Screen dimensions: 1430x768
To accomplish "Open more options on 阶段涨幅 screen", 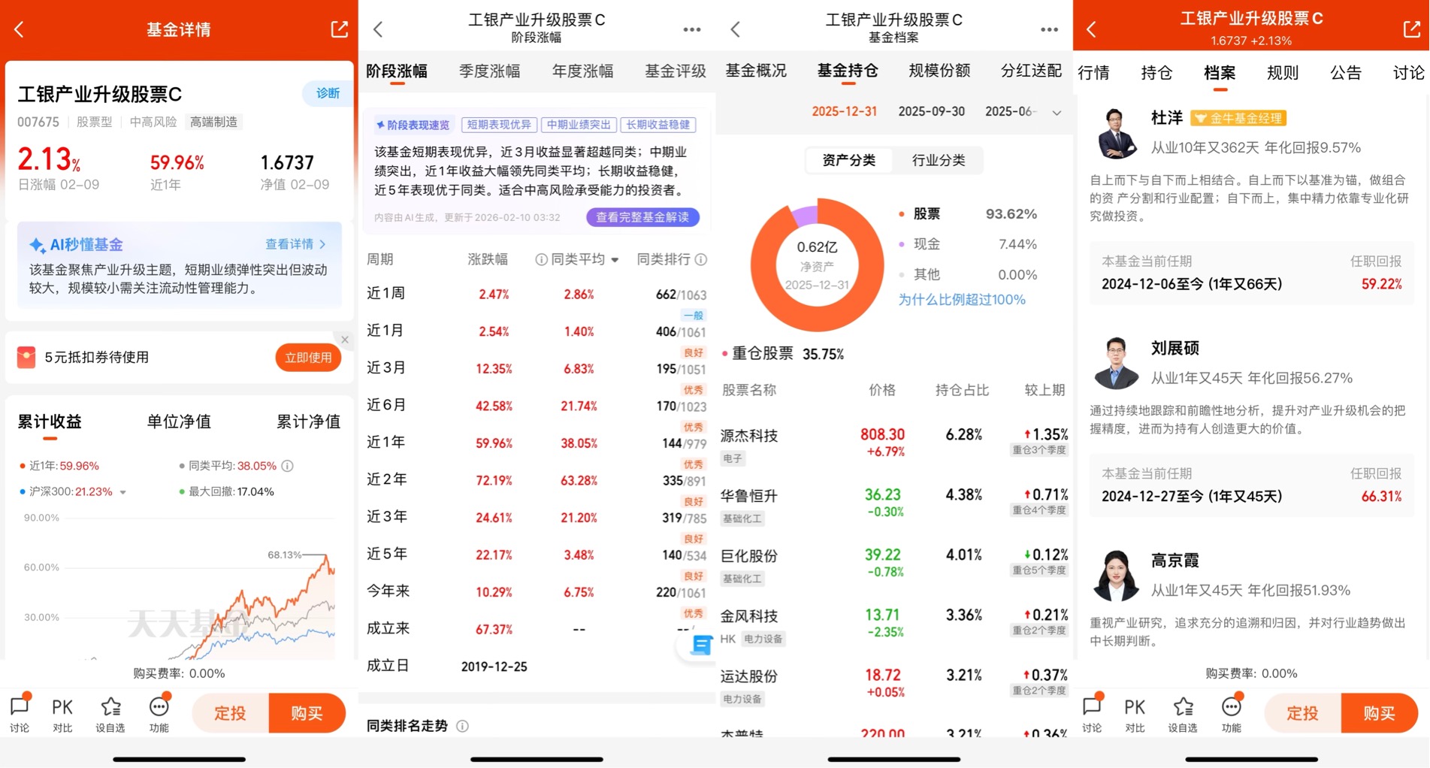I will (692, 29).
